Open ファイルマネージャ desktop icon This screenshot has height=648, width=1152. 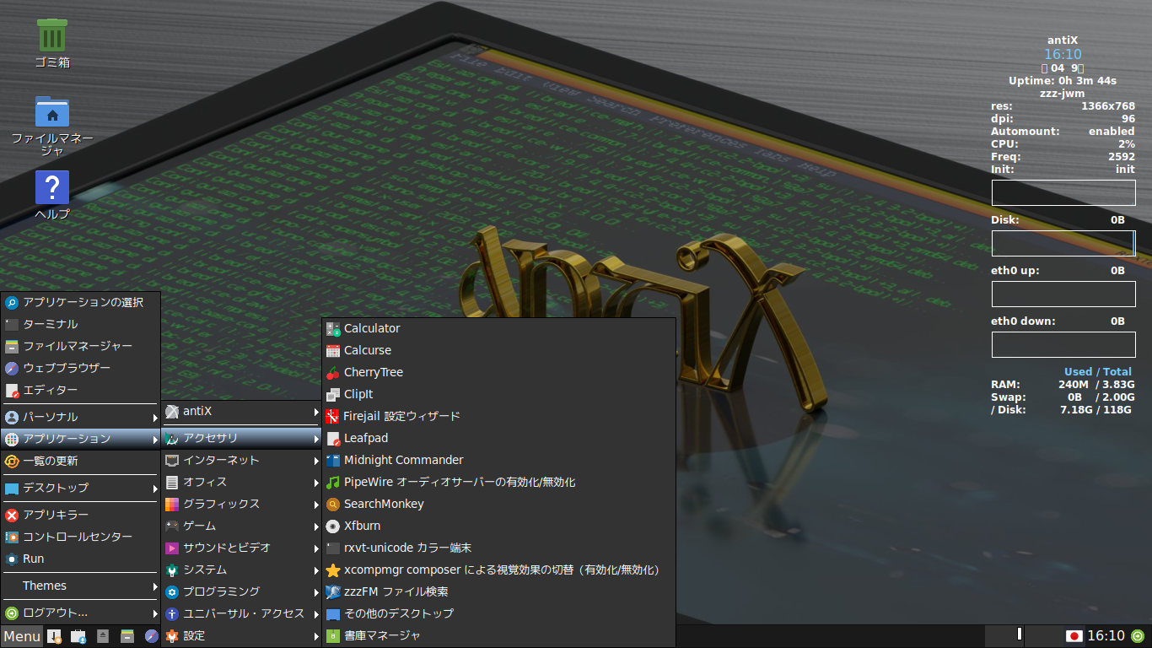(52, 125)
